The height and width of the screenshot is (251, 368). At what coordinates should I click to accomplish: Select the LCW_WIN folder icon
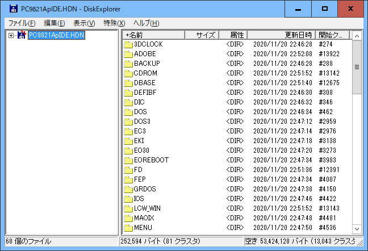(128, 208)
